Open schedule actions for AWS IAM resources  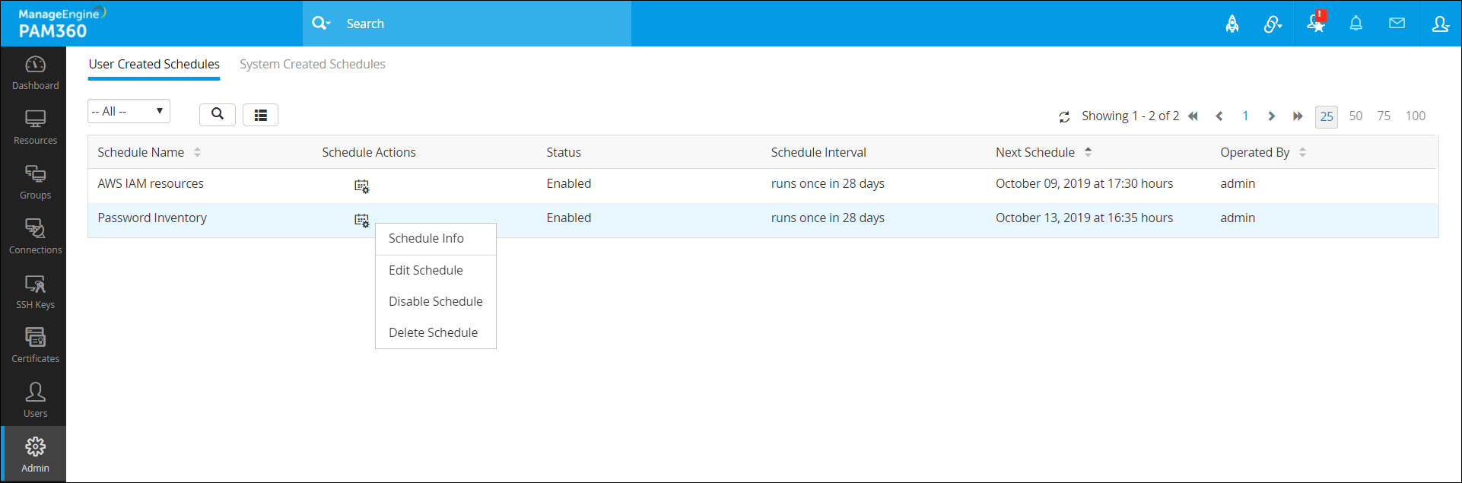coord(361,186)
